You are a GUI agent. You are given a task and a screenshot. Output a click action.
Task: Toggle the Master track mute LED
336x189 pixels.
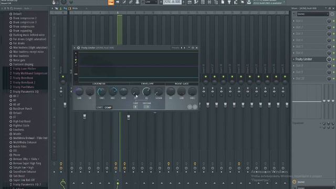point(63,77)
